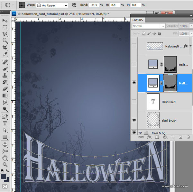Collapse the Layers panel double arrows
The height and width of the screenshot is (192, 193).
click(191, 15)
